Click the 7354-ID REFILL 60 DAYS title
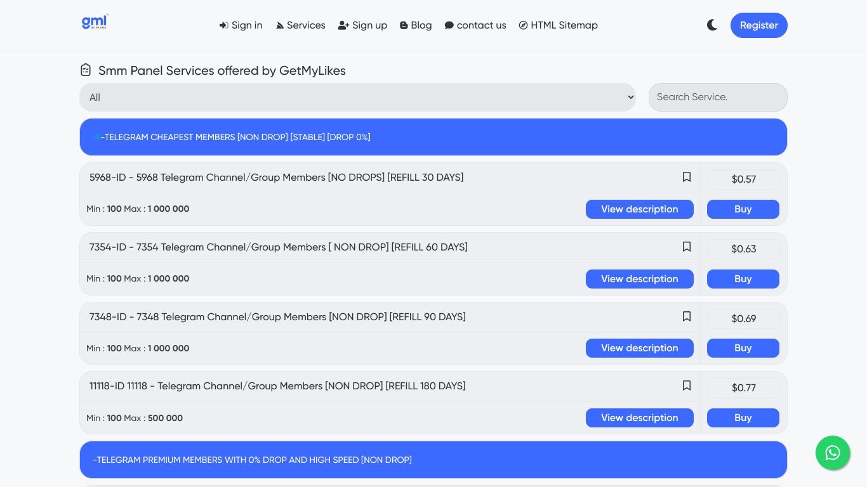The image size is (867, 487). [x=279, y=247]
